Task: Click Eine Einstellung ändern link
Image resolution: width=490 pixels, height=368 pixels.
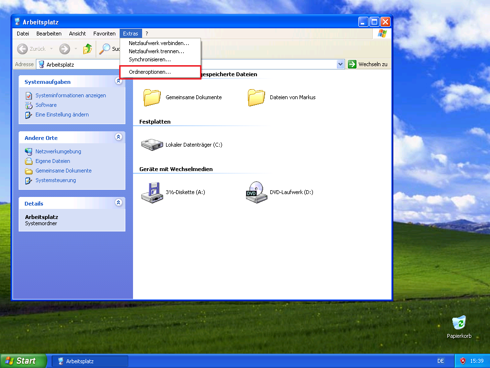Action: pyautogui.click(x=62, y=115)
